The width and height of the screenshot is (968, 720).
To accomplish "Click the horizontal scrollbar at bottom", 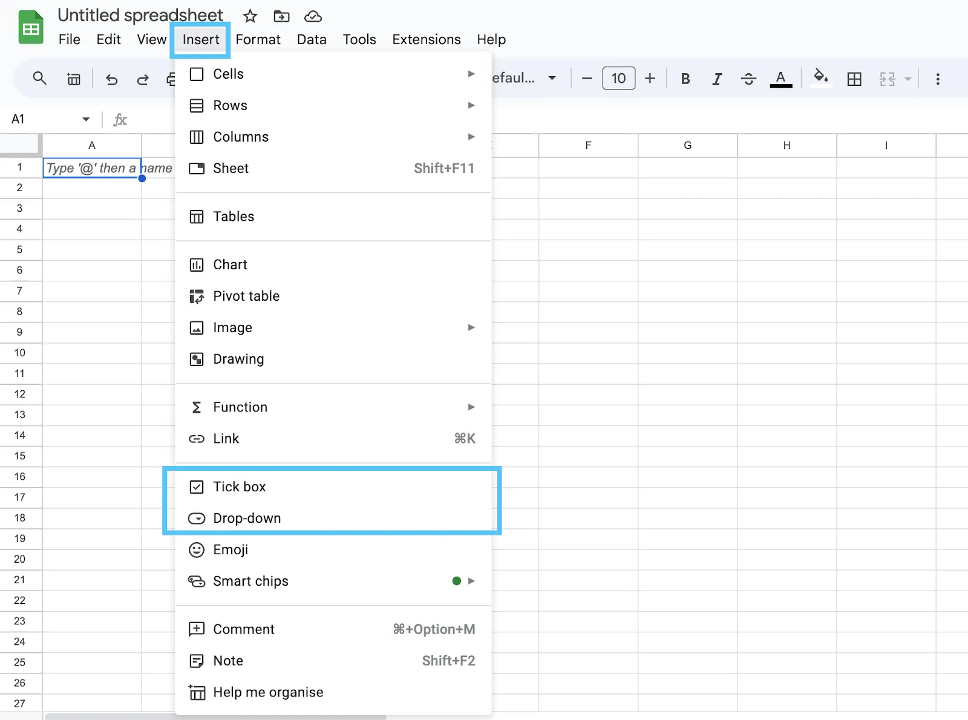I will point(215,717).
